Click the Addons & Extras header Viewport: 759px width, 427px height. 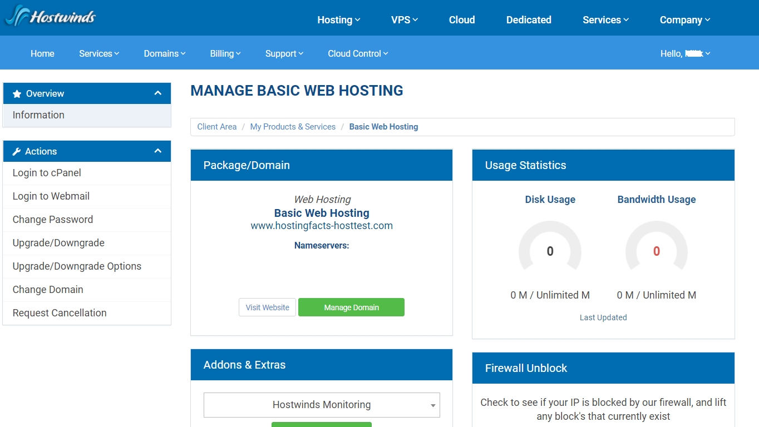point(322,365)
